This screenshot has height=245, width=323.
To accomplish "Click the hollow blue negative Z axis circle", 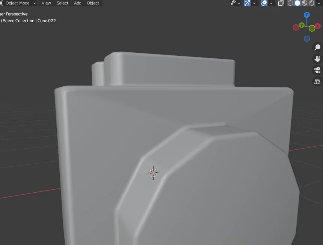I will (x=307, y=39).
